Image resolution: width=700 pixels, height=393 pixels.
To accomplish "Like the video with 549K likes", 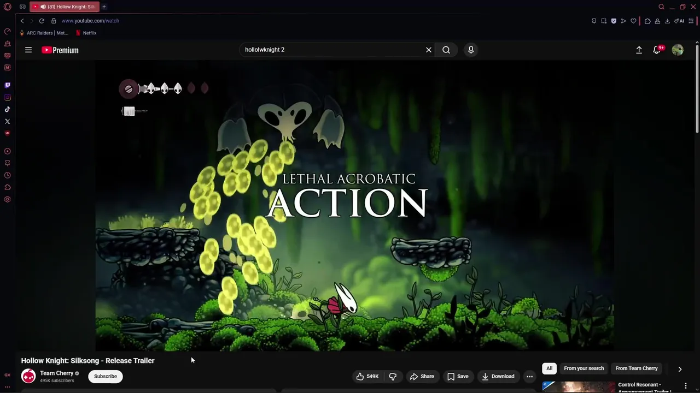I will coord(367,376).
